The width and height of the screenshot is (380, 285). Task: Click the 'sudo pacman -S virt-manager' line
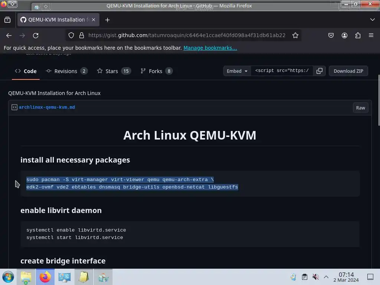(x=120, y=180)
